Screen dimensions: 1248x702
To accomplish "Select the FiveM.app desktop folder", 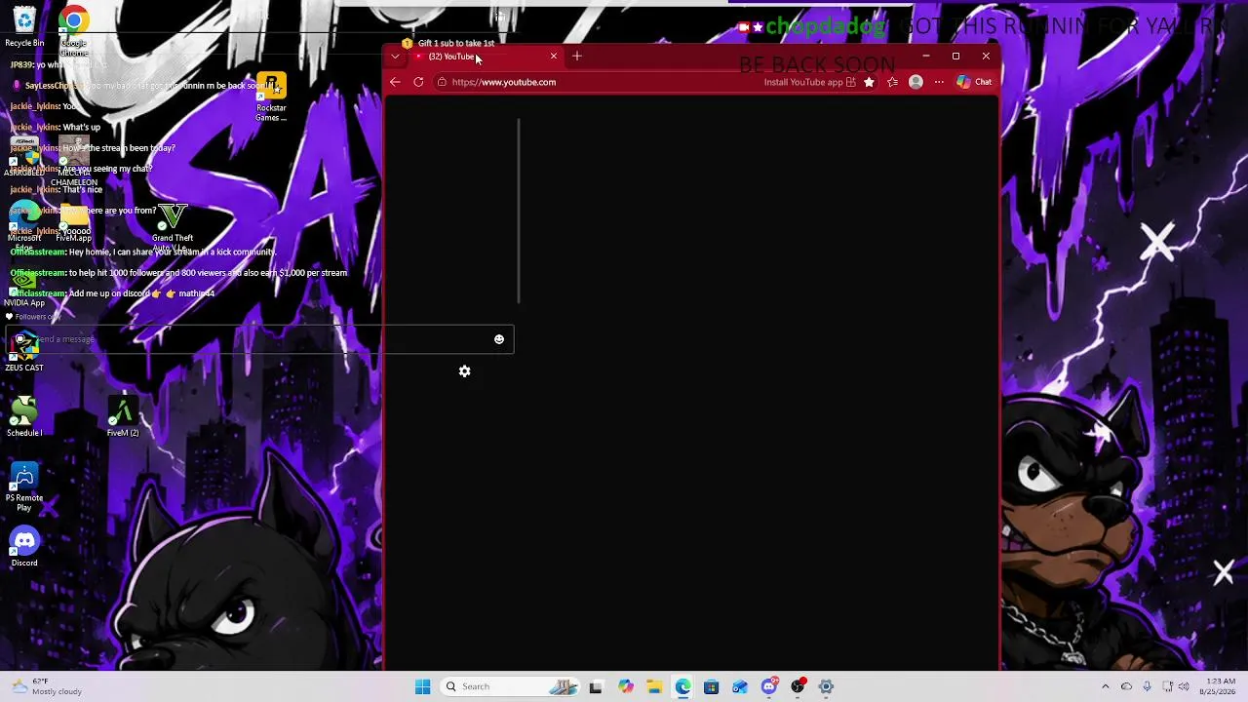I will coord(74,222).
